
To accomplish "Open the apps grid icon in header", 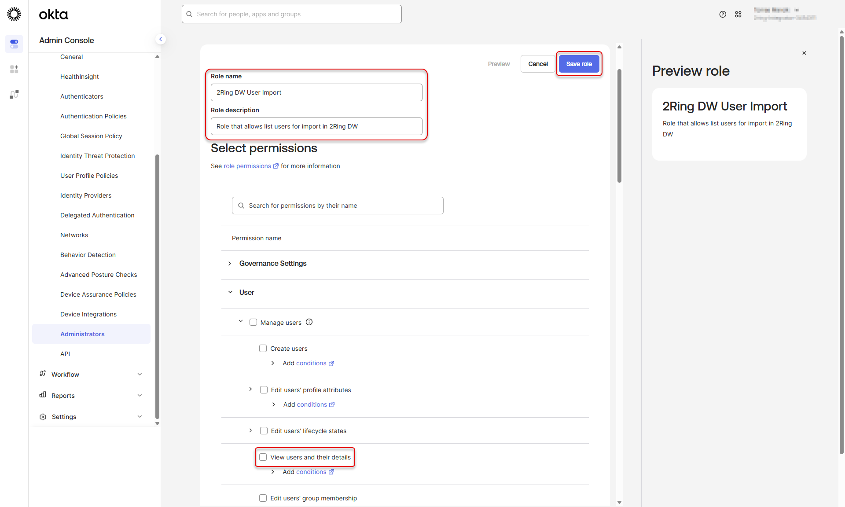I will click(738, 14).
